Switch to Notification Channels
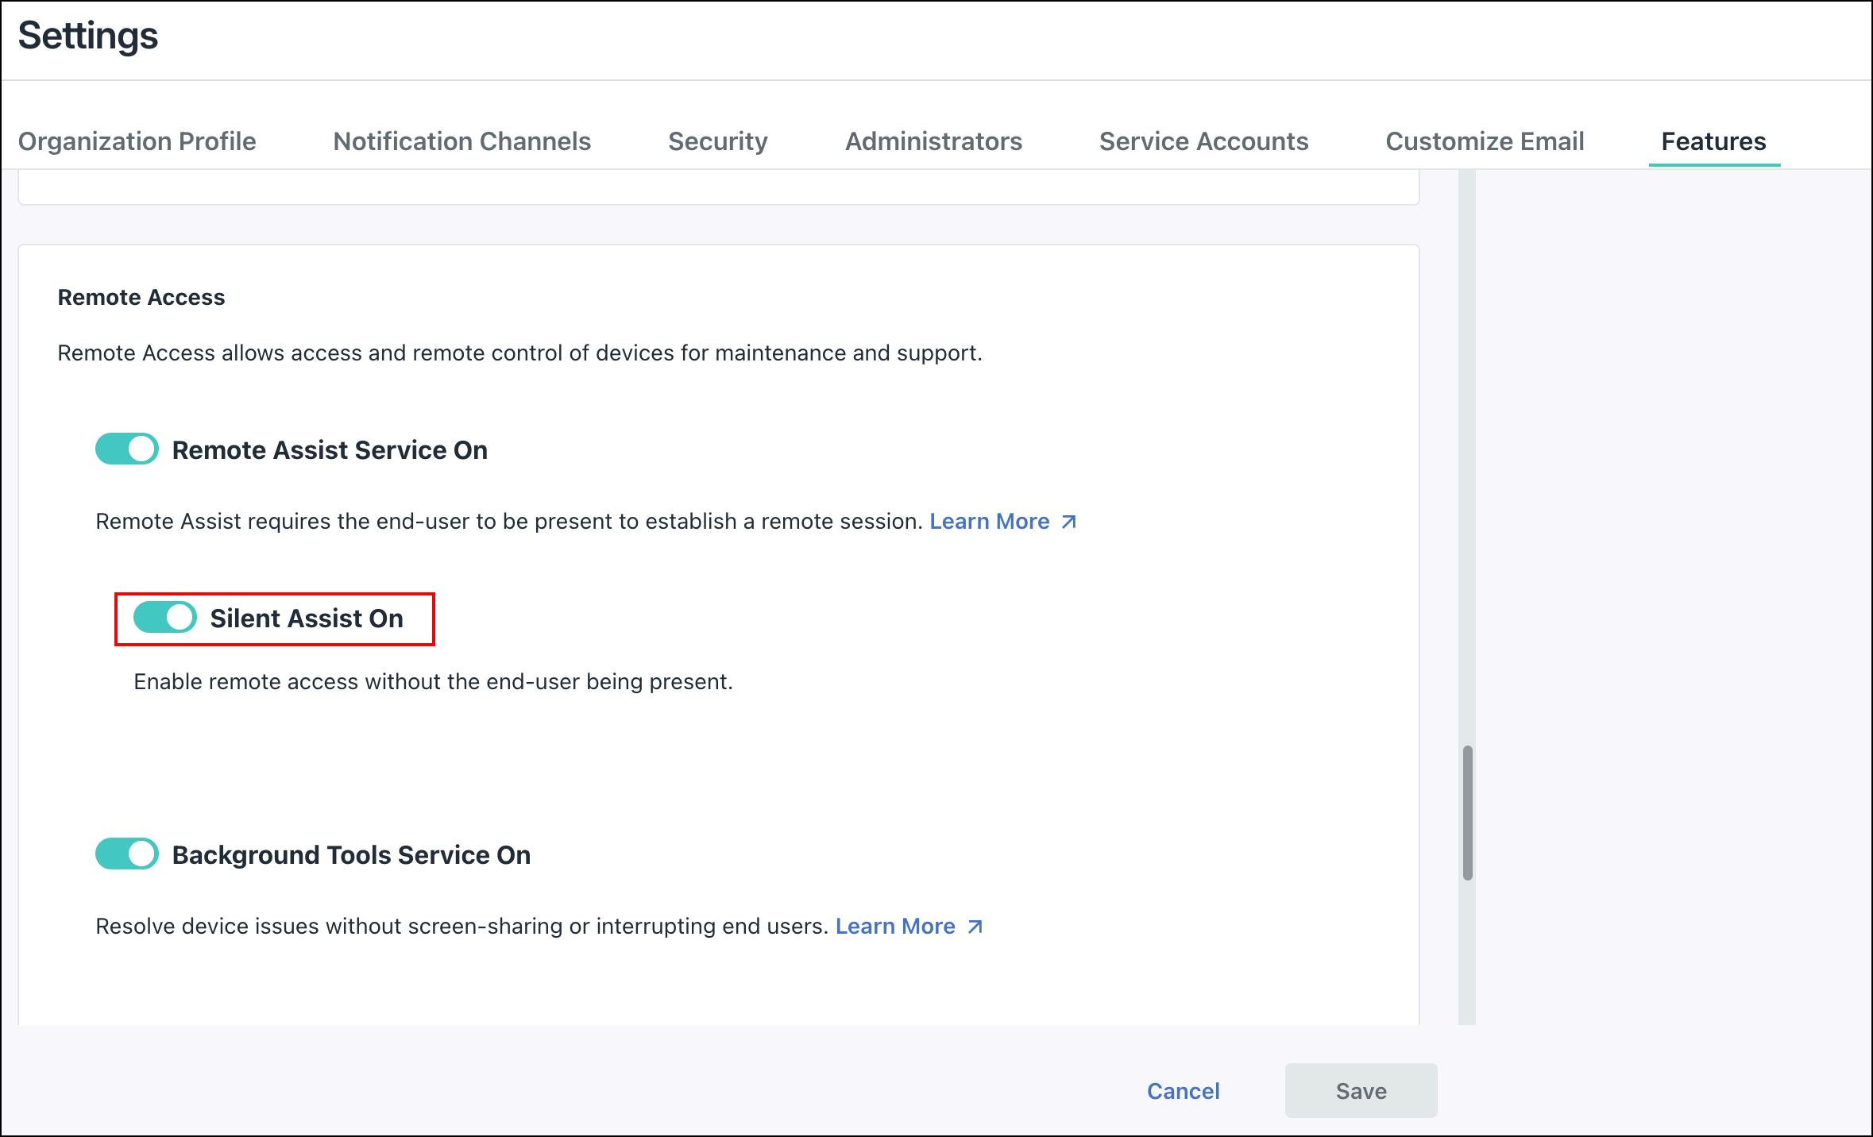 pos(461,141)
